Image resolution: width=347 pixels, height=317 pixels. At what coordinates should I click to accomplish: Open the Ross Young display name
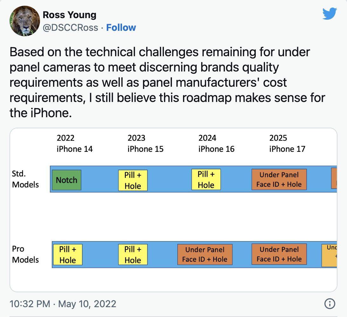[70, 15]
